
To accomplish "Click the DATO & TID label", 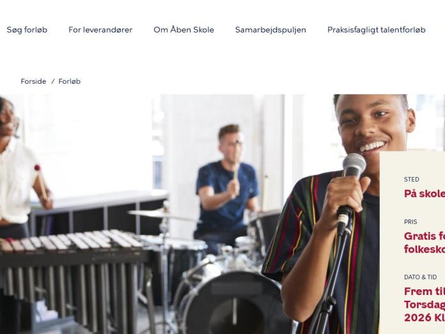I will pyautogui.click(x=420, y=277).
